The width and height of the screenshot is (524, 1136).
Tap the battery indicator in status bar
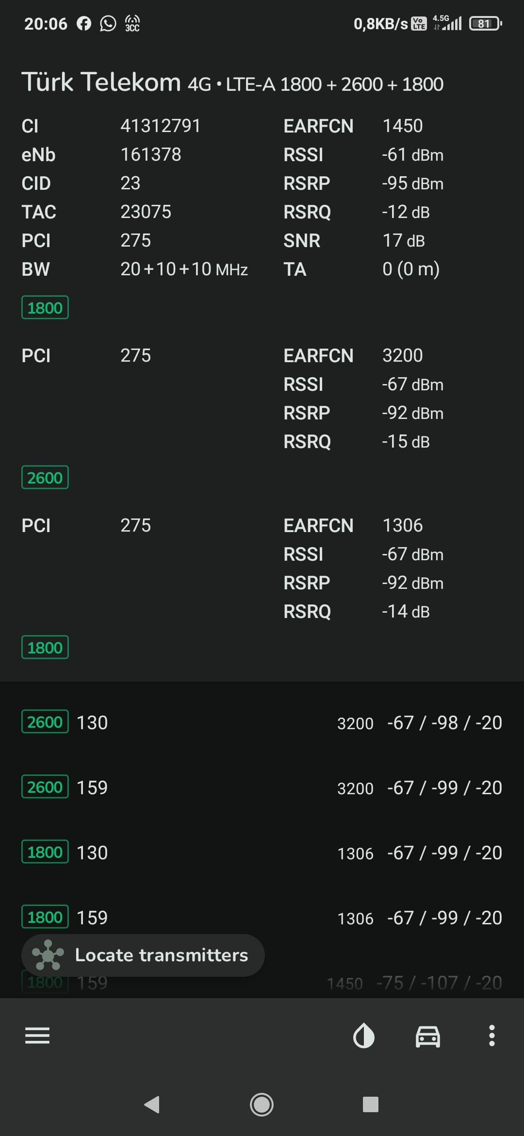tap(485, 23)
